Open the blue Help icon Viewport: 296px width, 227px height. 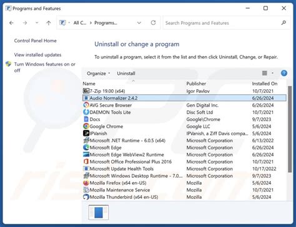pyautogui.click(x=284, y=73)
